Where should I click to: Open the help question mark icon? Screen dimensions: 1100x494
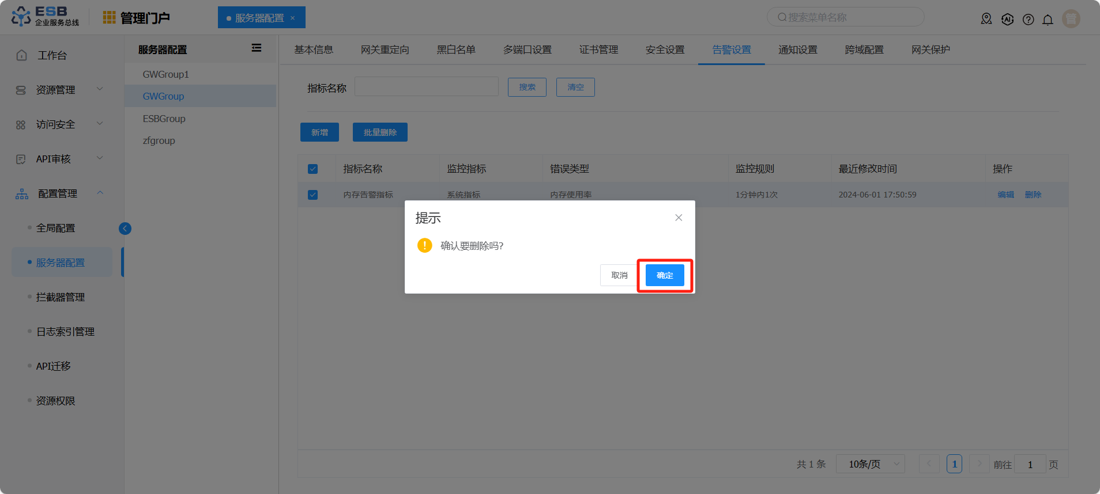(1028, 20)
